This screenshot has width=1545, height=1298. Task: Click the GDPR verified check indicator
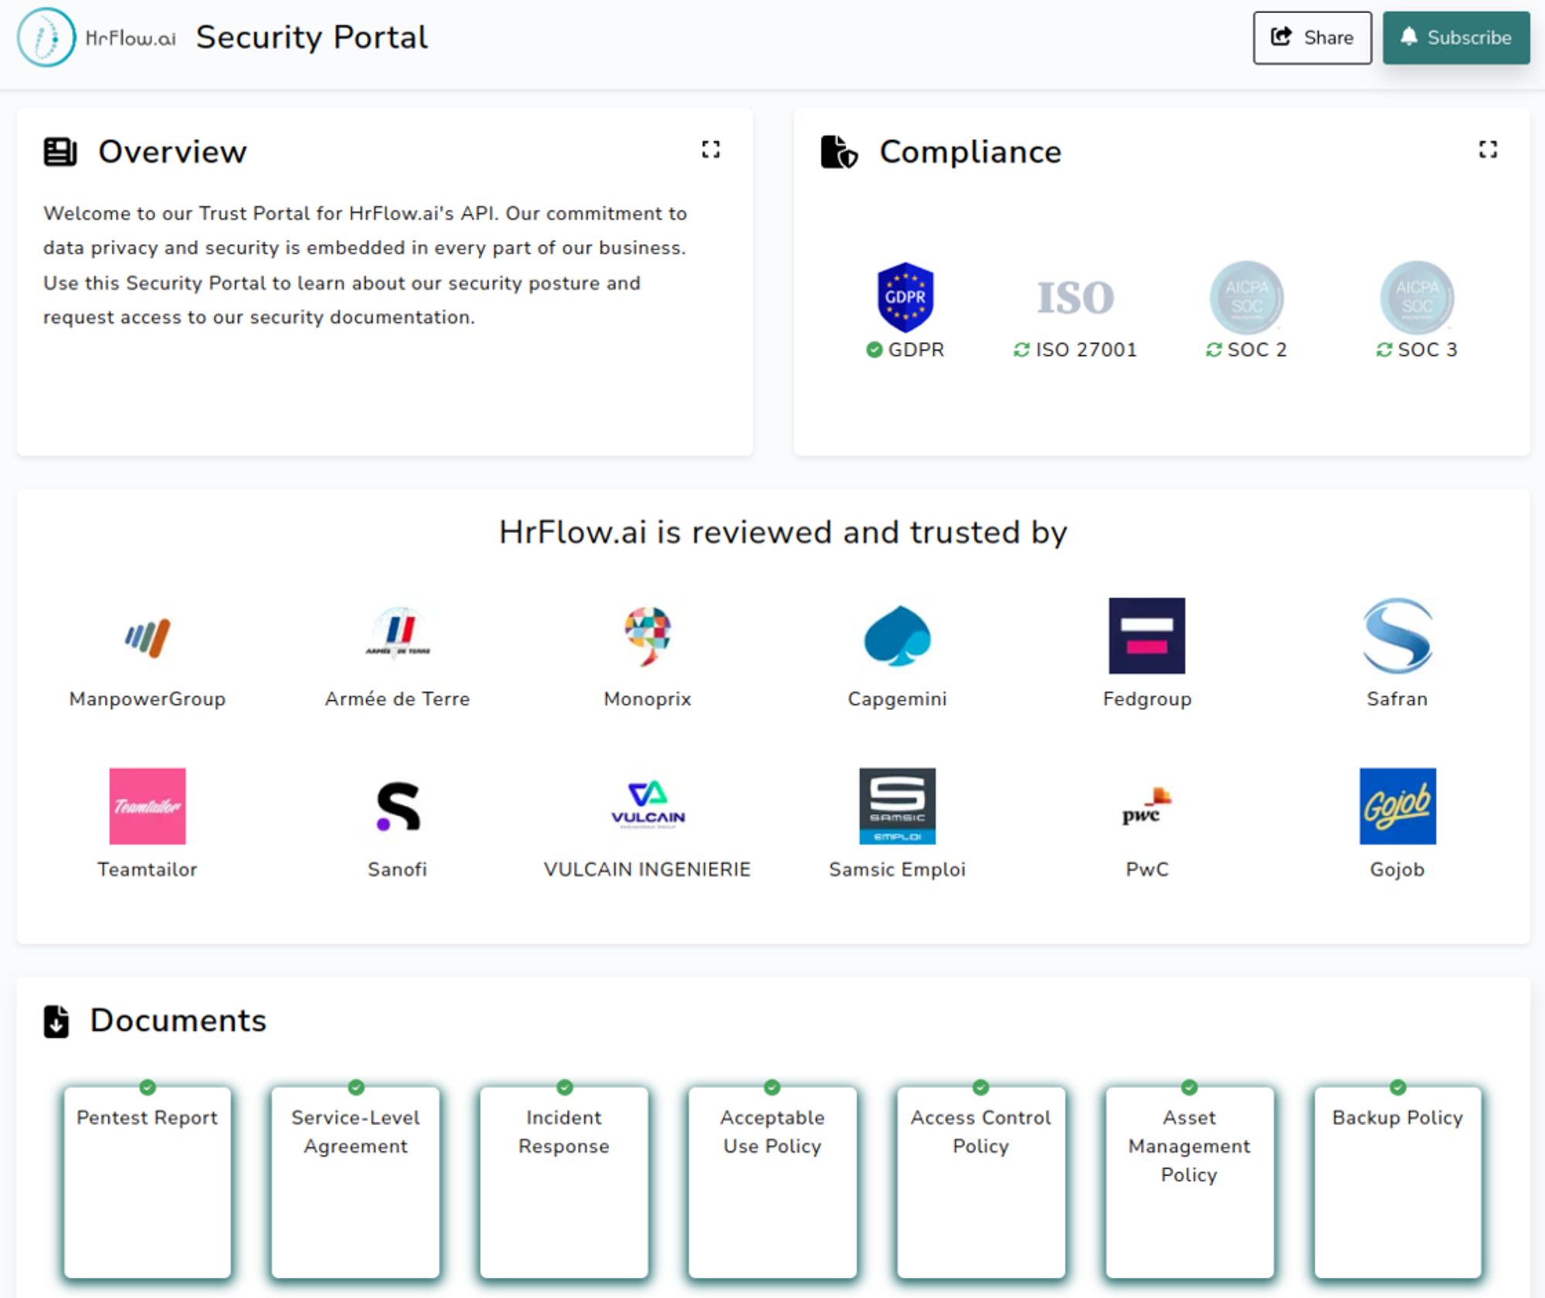pos(874,349)
